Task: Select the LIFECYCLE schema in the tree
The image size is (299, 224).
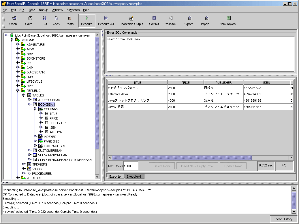Action: click(34, 81)
